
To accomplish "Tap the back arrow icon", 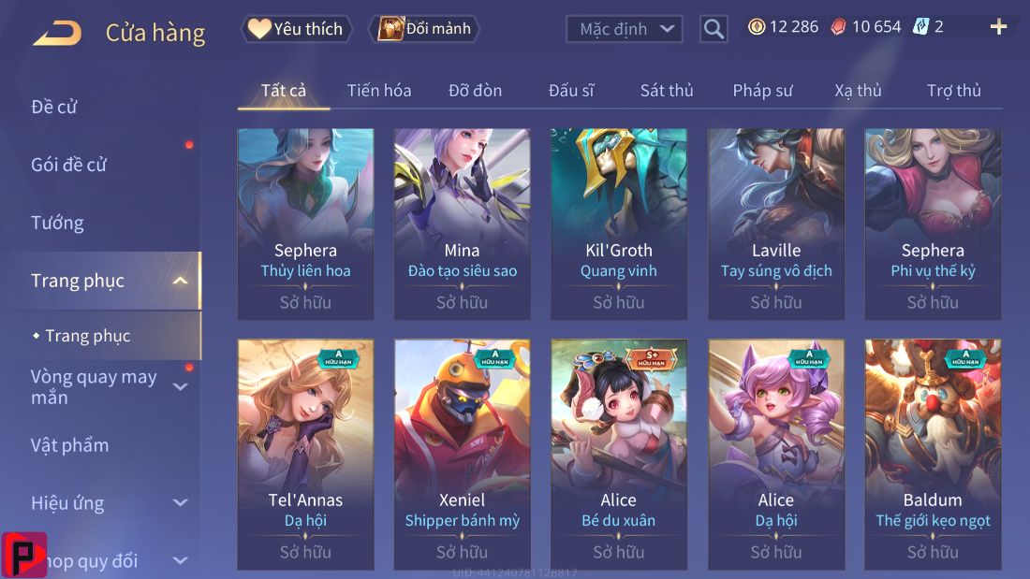I will (x=58, y=32).
